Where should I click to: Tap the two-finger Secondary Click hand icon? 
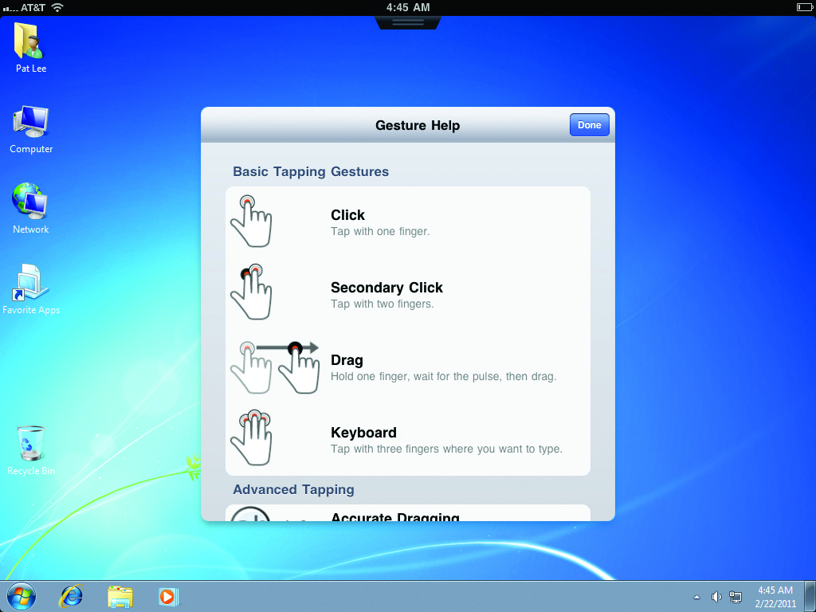(x=251, y=292)
